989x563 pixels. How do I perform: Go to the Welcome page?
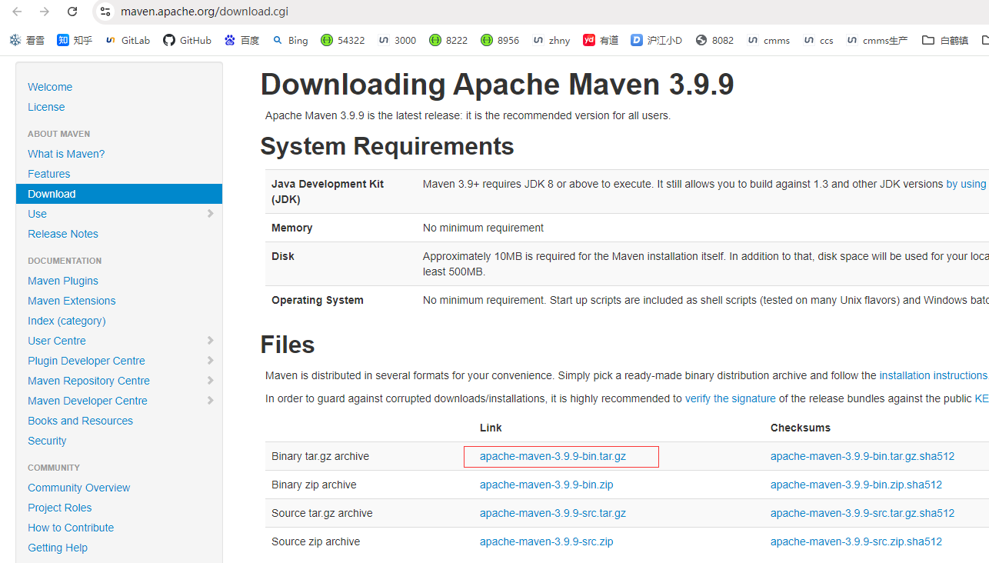click(x=50, y=87)
